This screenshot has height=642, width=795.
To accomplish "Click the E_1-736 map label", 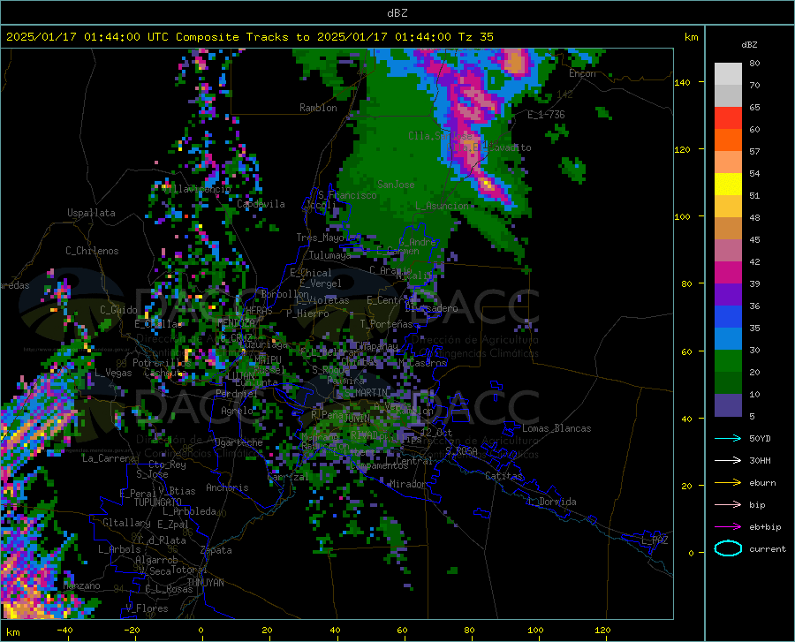I will click(546, 115).
